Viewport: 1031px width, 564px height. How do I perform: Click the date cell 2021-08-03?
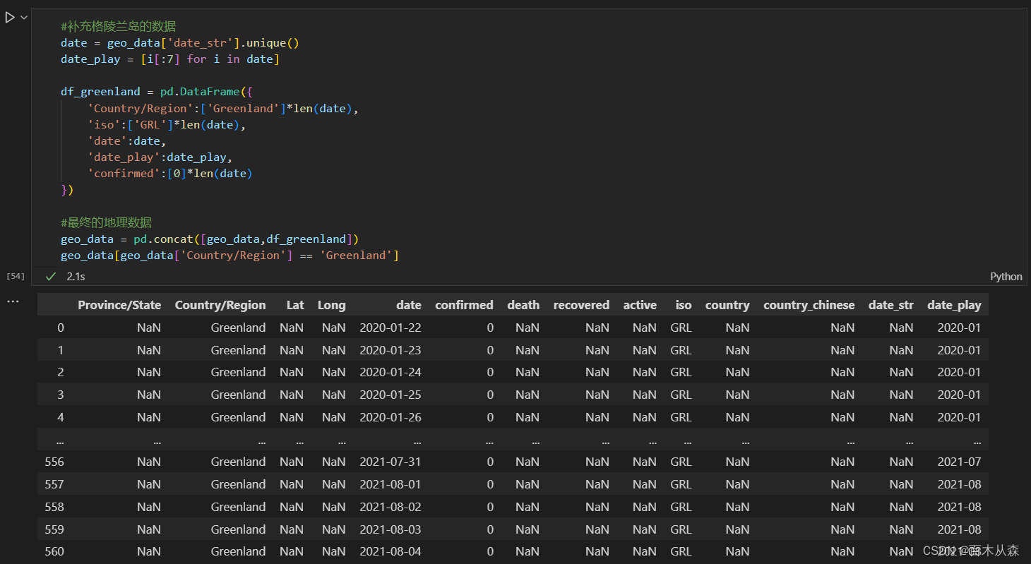pos(391,529)
